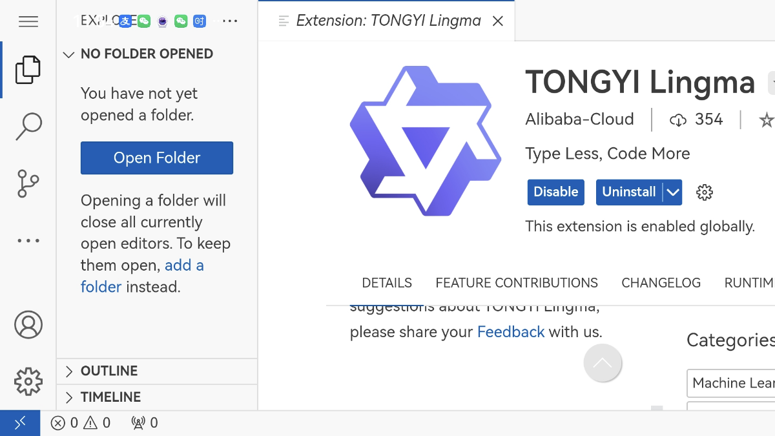The width and height of the screenshot is (775, 436).
Task: Click the Alipay icon in top overlay
Action: 125,21
